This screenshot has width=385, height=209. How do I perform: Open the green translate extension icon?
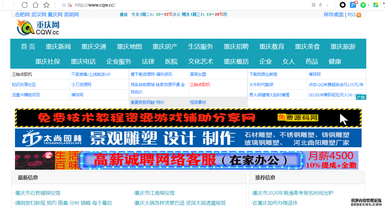click(x=363, y=5)
